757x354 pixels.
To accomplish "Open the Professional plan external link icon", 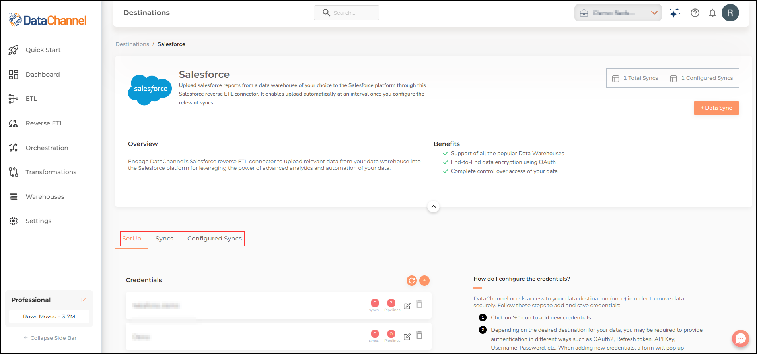I will click(x=84, y=300).
